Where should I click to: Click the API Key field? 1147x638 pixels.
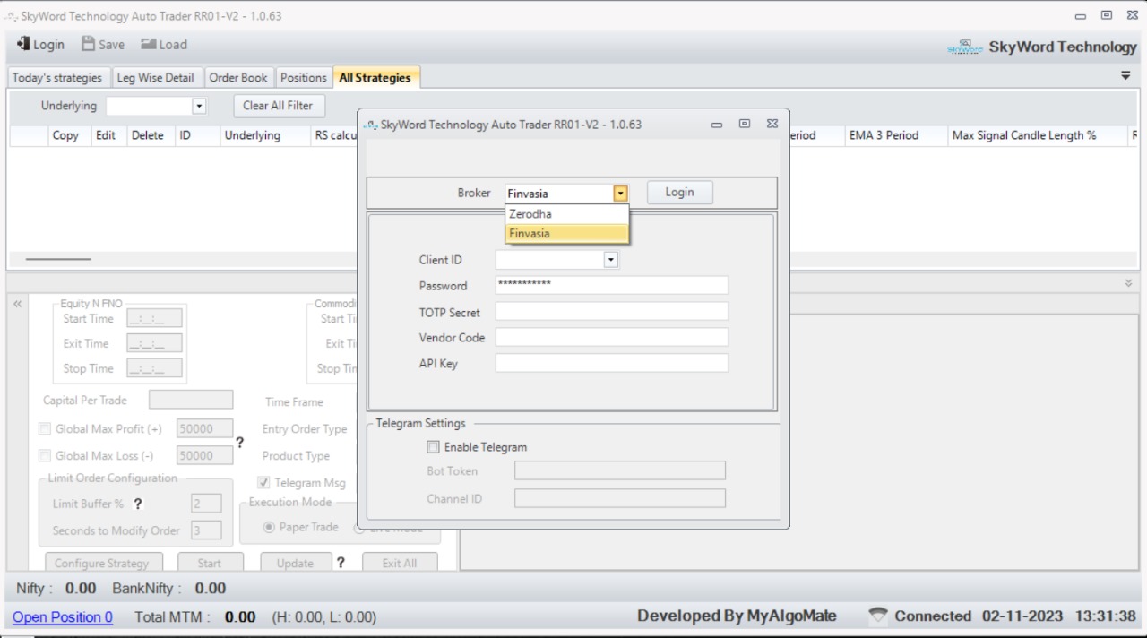(612, 363)
